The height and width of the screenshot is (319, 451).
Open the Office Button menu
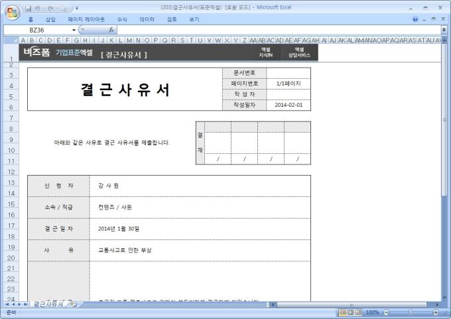(x=12, y=13)
